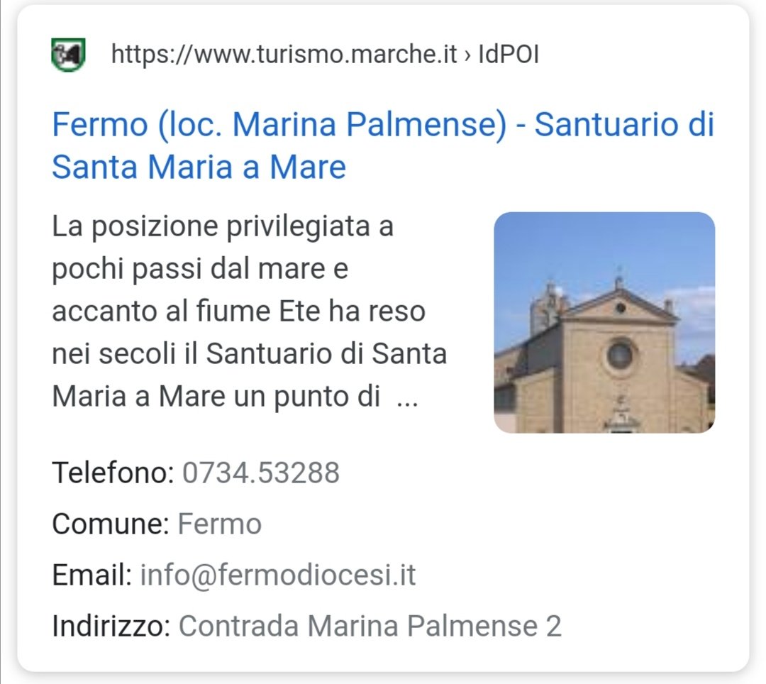Click the Marche tourism site favicon
Viewport: 766px width, 684px height.
click(68, 55)
